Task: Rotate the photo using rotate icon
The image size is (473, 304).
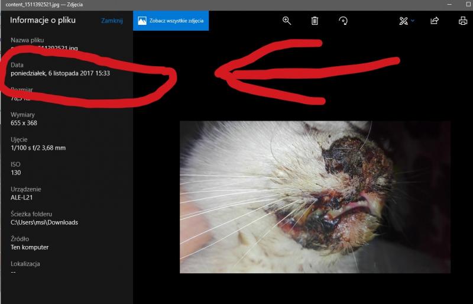Action: pos(343,21)
